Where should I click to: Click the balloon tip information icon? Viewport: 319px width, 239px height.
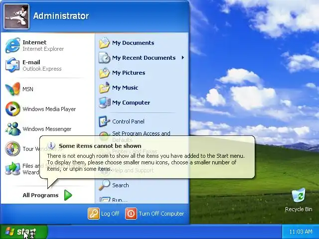point(51,145)
